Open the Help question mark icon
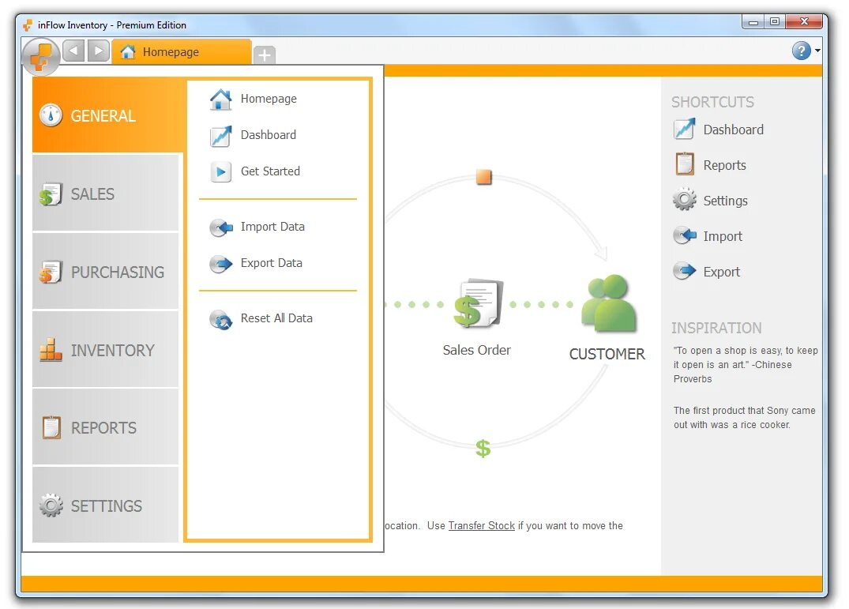Viewport: 849px width, 609px height. point(802,51)
